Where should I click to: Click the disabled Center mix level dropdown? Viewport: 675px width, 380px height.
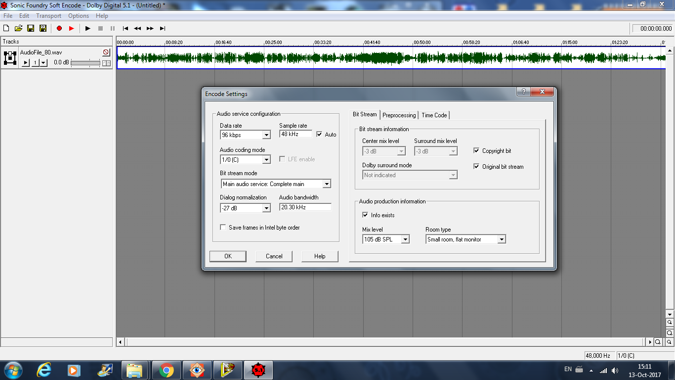click(x=384, y=151)
